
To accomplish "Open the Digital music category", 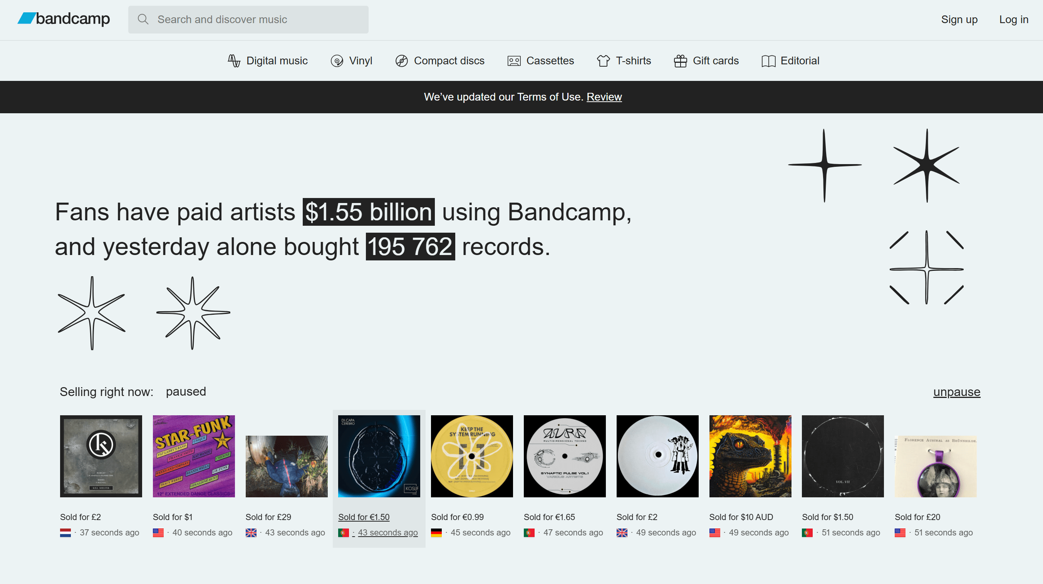I will click(x=267, y=61).
